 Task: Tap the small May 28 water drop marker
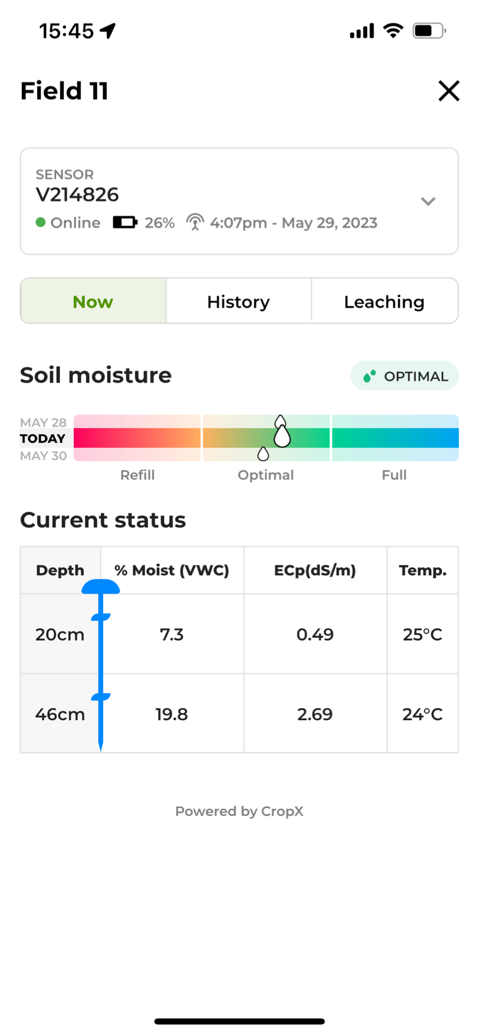[280, 422]
